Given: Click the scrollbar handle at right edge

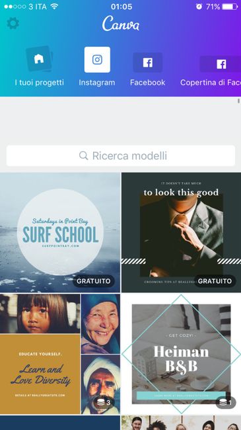Looking at the screenshot, I should [x=238, y=101].
